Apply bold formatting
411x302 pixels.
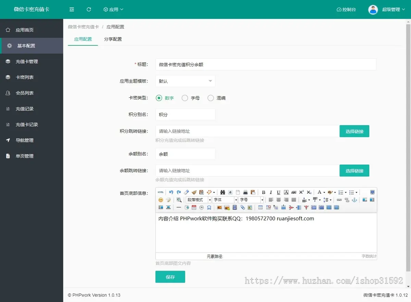264,192
